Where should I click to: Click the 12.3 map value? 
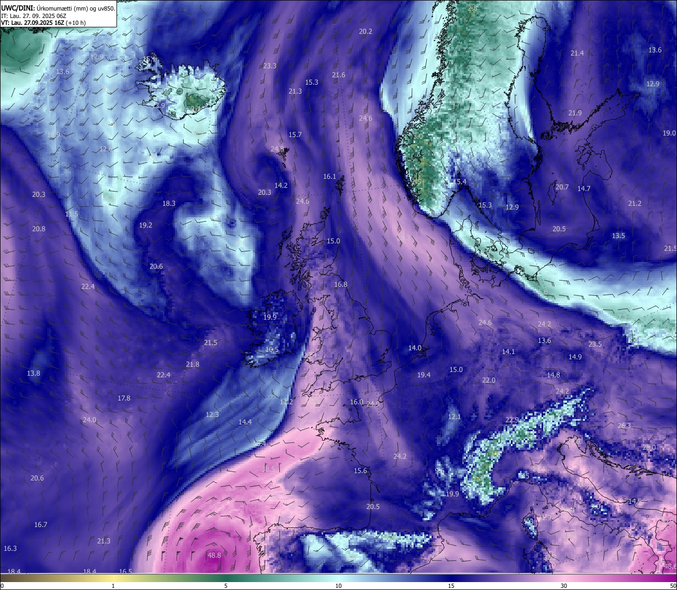click(x=212, y=414)
